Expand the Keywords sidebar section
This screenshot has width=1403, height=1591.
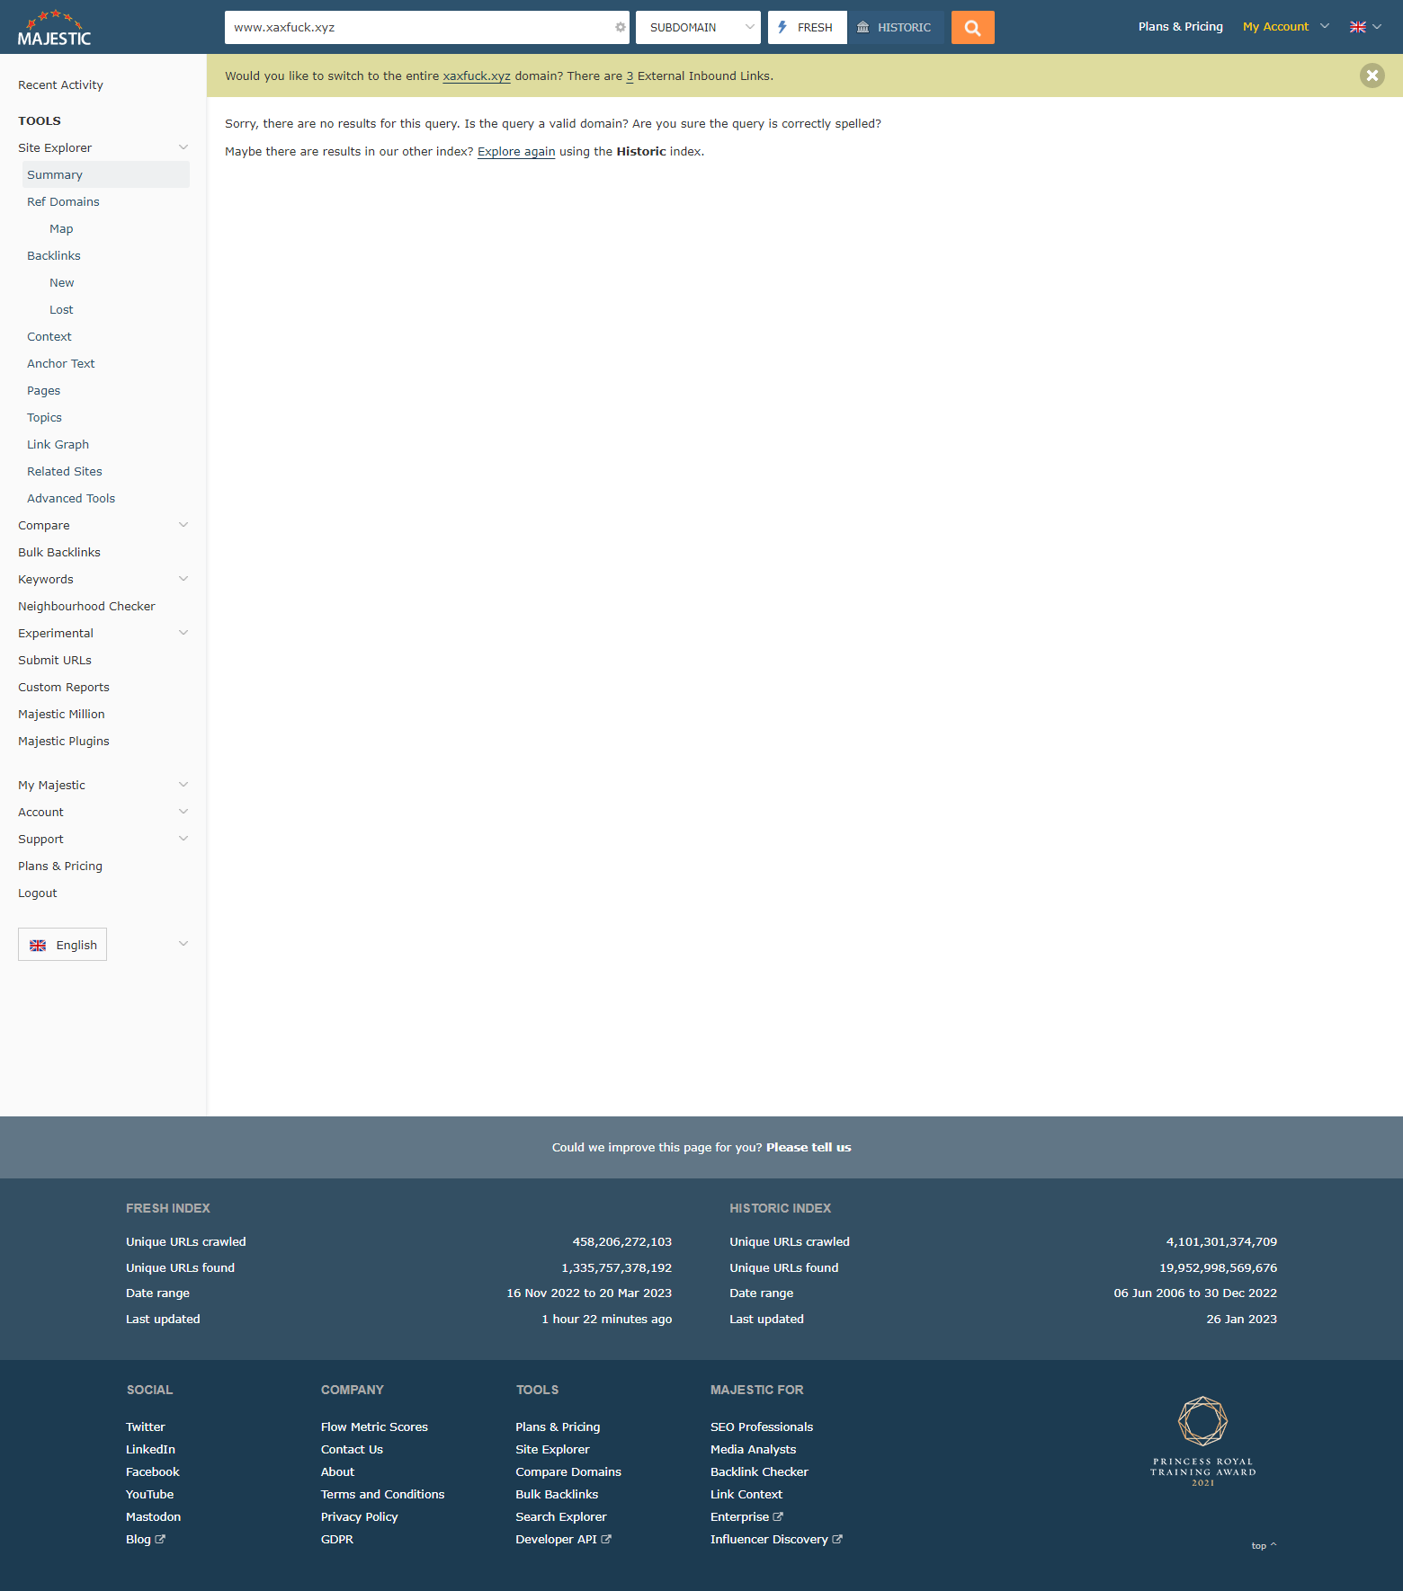[x=183, y=579]
